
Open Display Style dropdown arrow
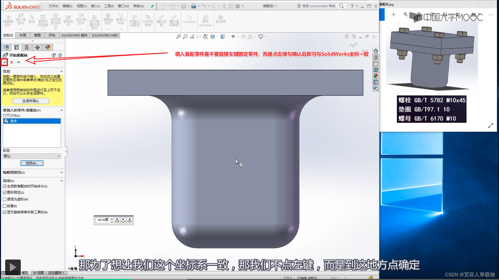pos(228,37)
